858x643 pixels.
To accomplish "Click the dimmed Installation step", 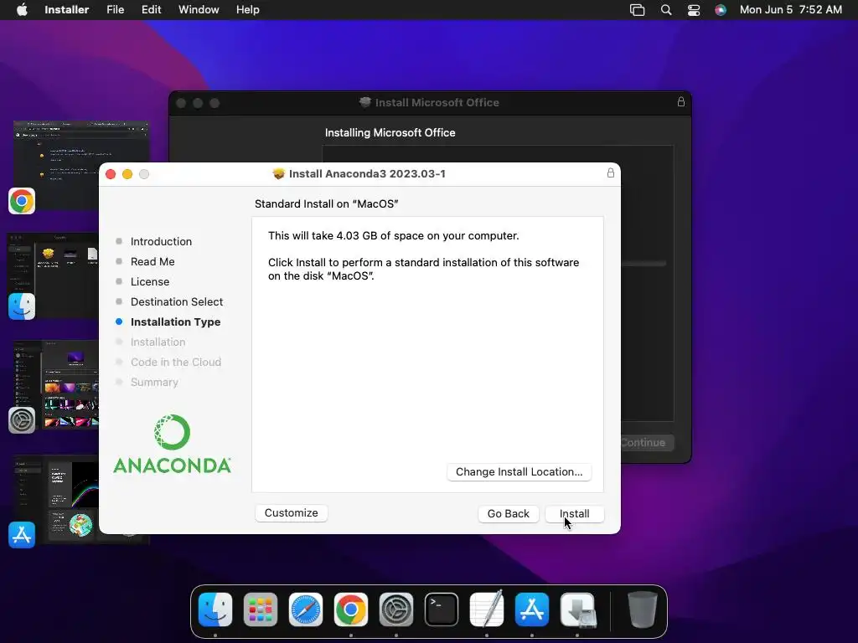I will click(x=158, y=342).
